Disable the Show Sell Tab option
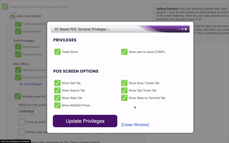The height and width of the screenshot is (143, 229). 57,83
